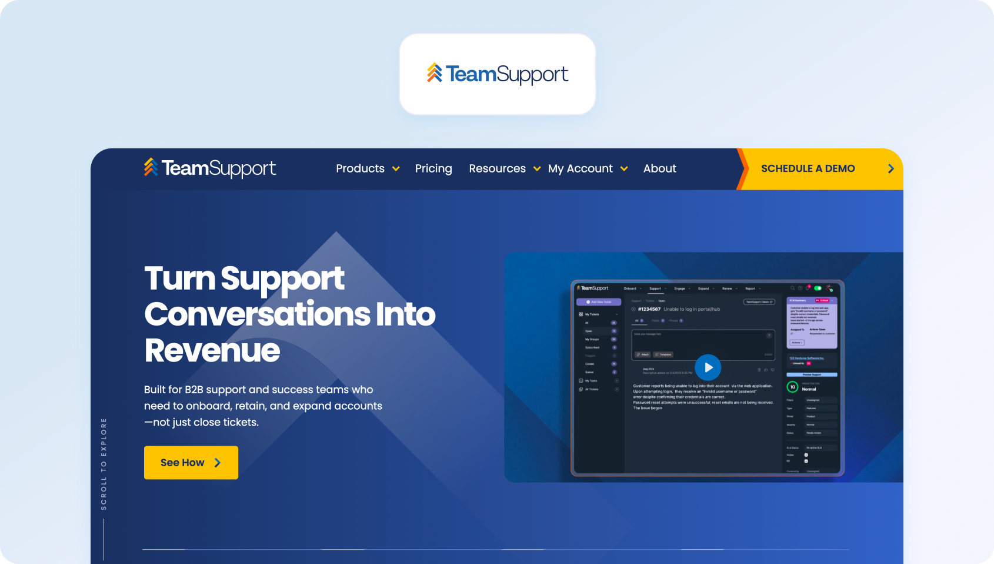Click the send arrow icon in message box
Image resolution: width=994 pixels, height=564 pixels.
click(769, 336)
